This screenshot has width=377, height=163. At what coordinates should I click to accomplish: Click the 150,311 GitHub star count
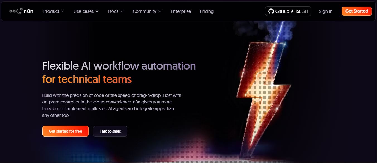tap(301, 11)
